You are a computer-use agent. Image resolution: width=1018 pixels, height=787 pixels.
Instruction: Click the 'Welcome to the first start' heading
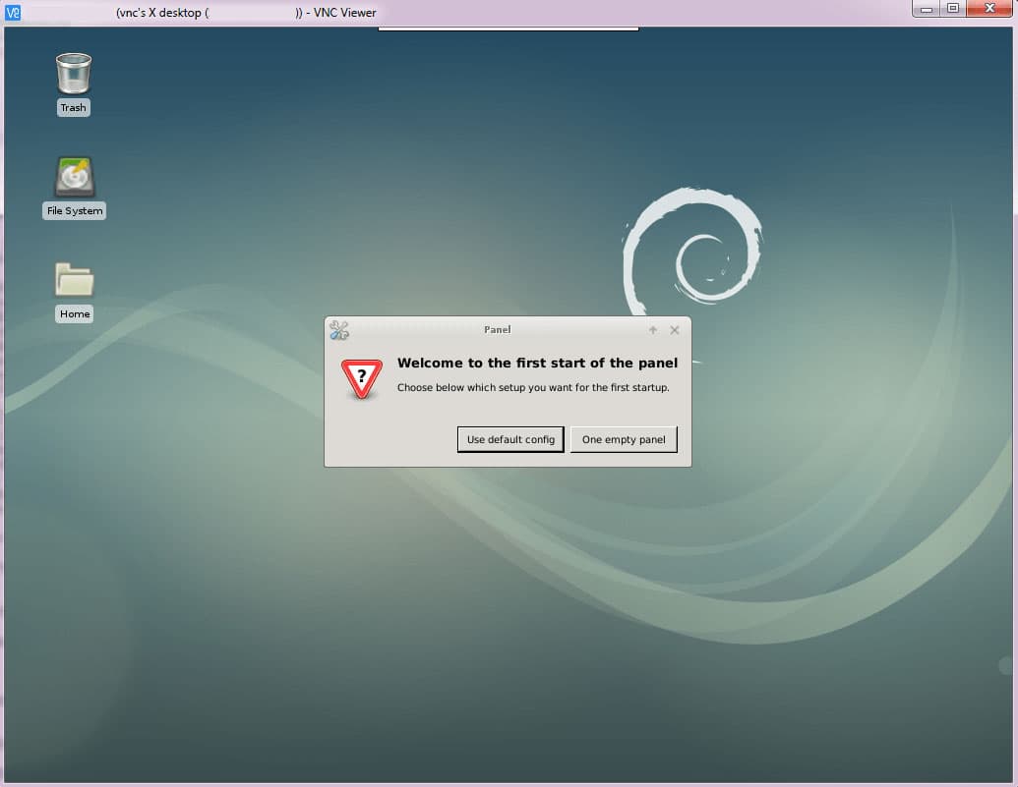(537, 364)
